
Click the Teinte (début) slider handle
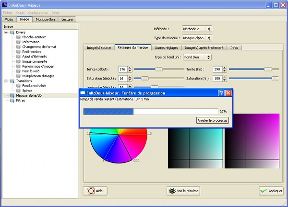point(159,69)
